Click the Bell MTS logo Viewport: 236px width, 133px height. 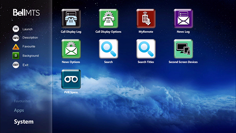tap(26, 12)
